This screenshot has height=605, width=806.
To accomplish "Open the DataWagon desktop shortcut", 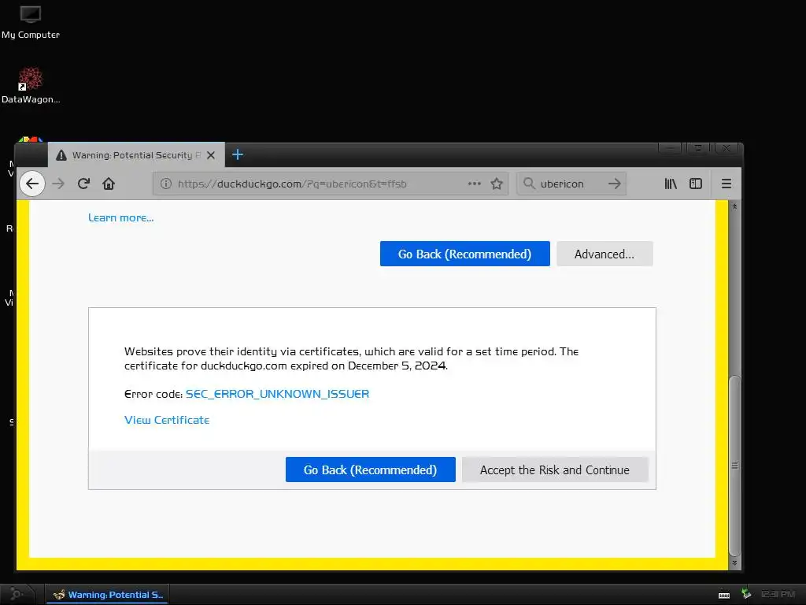I will point(31,85).
